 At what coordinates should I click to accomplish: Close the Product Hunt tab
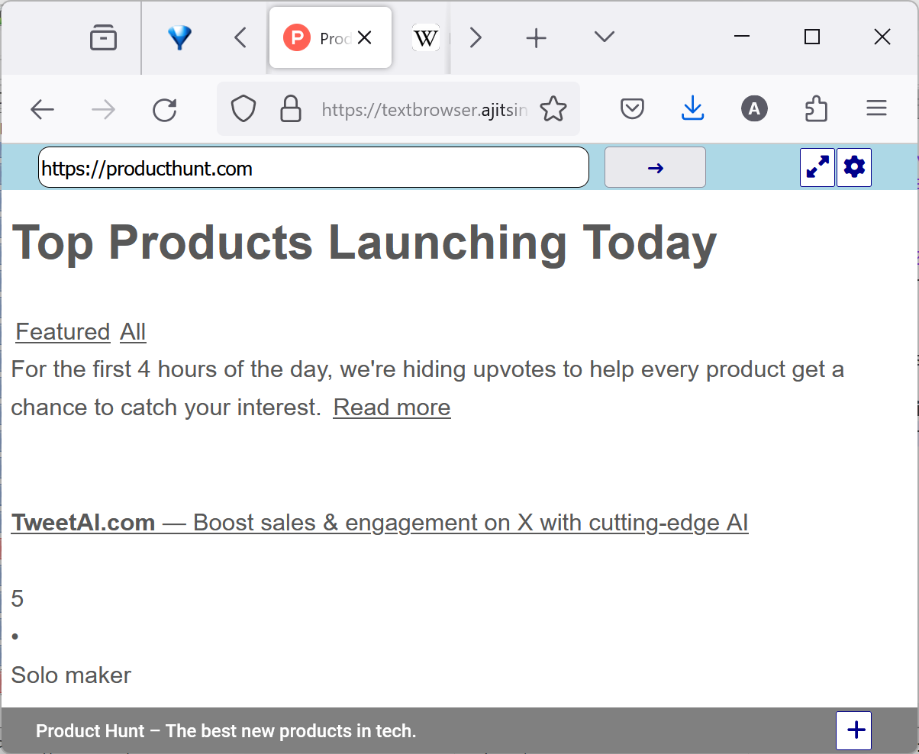tap(365, 37)
